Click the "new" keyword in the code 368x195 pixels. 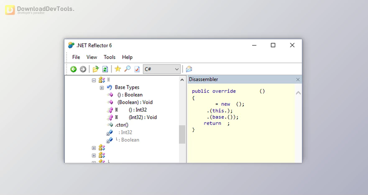pyautogui.click(x=226, y=104)
